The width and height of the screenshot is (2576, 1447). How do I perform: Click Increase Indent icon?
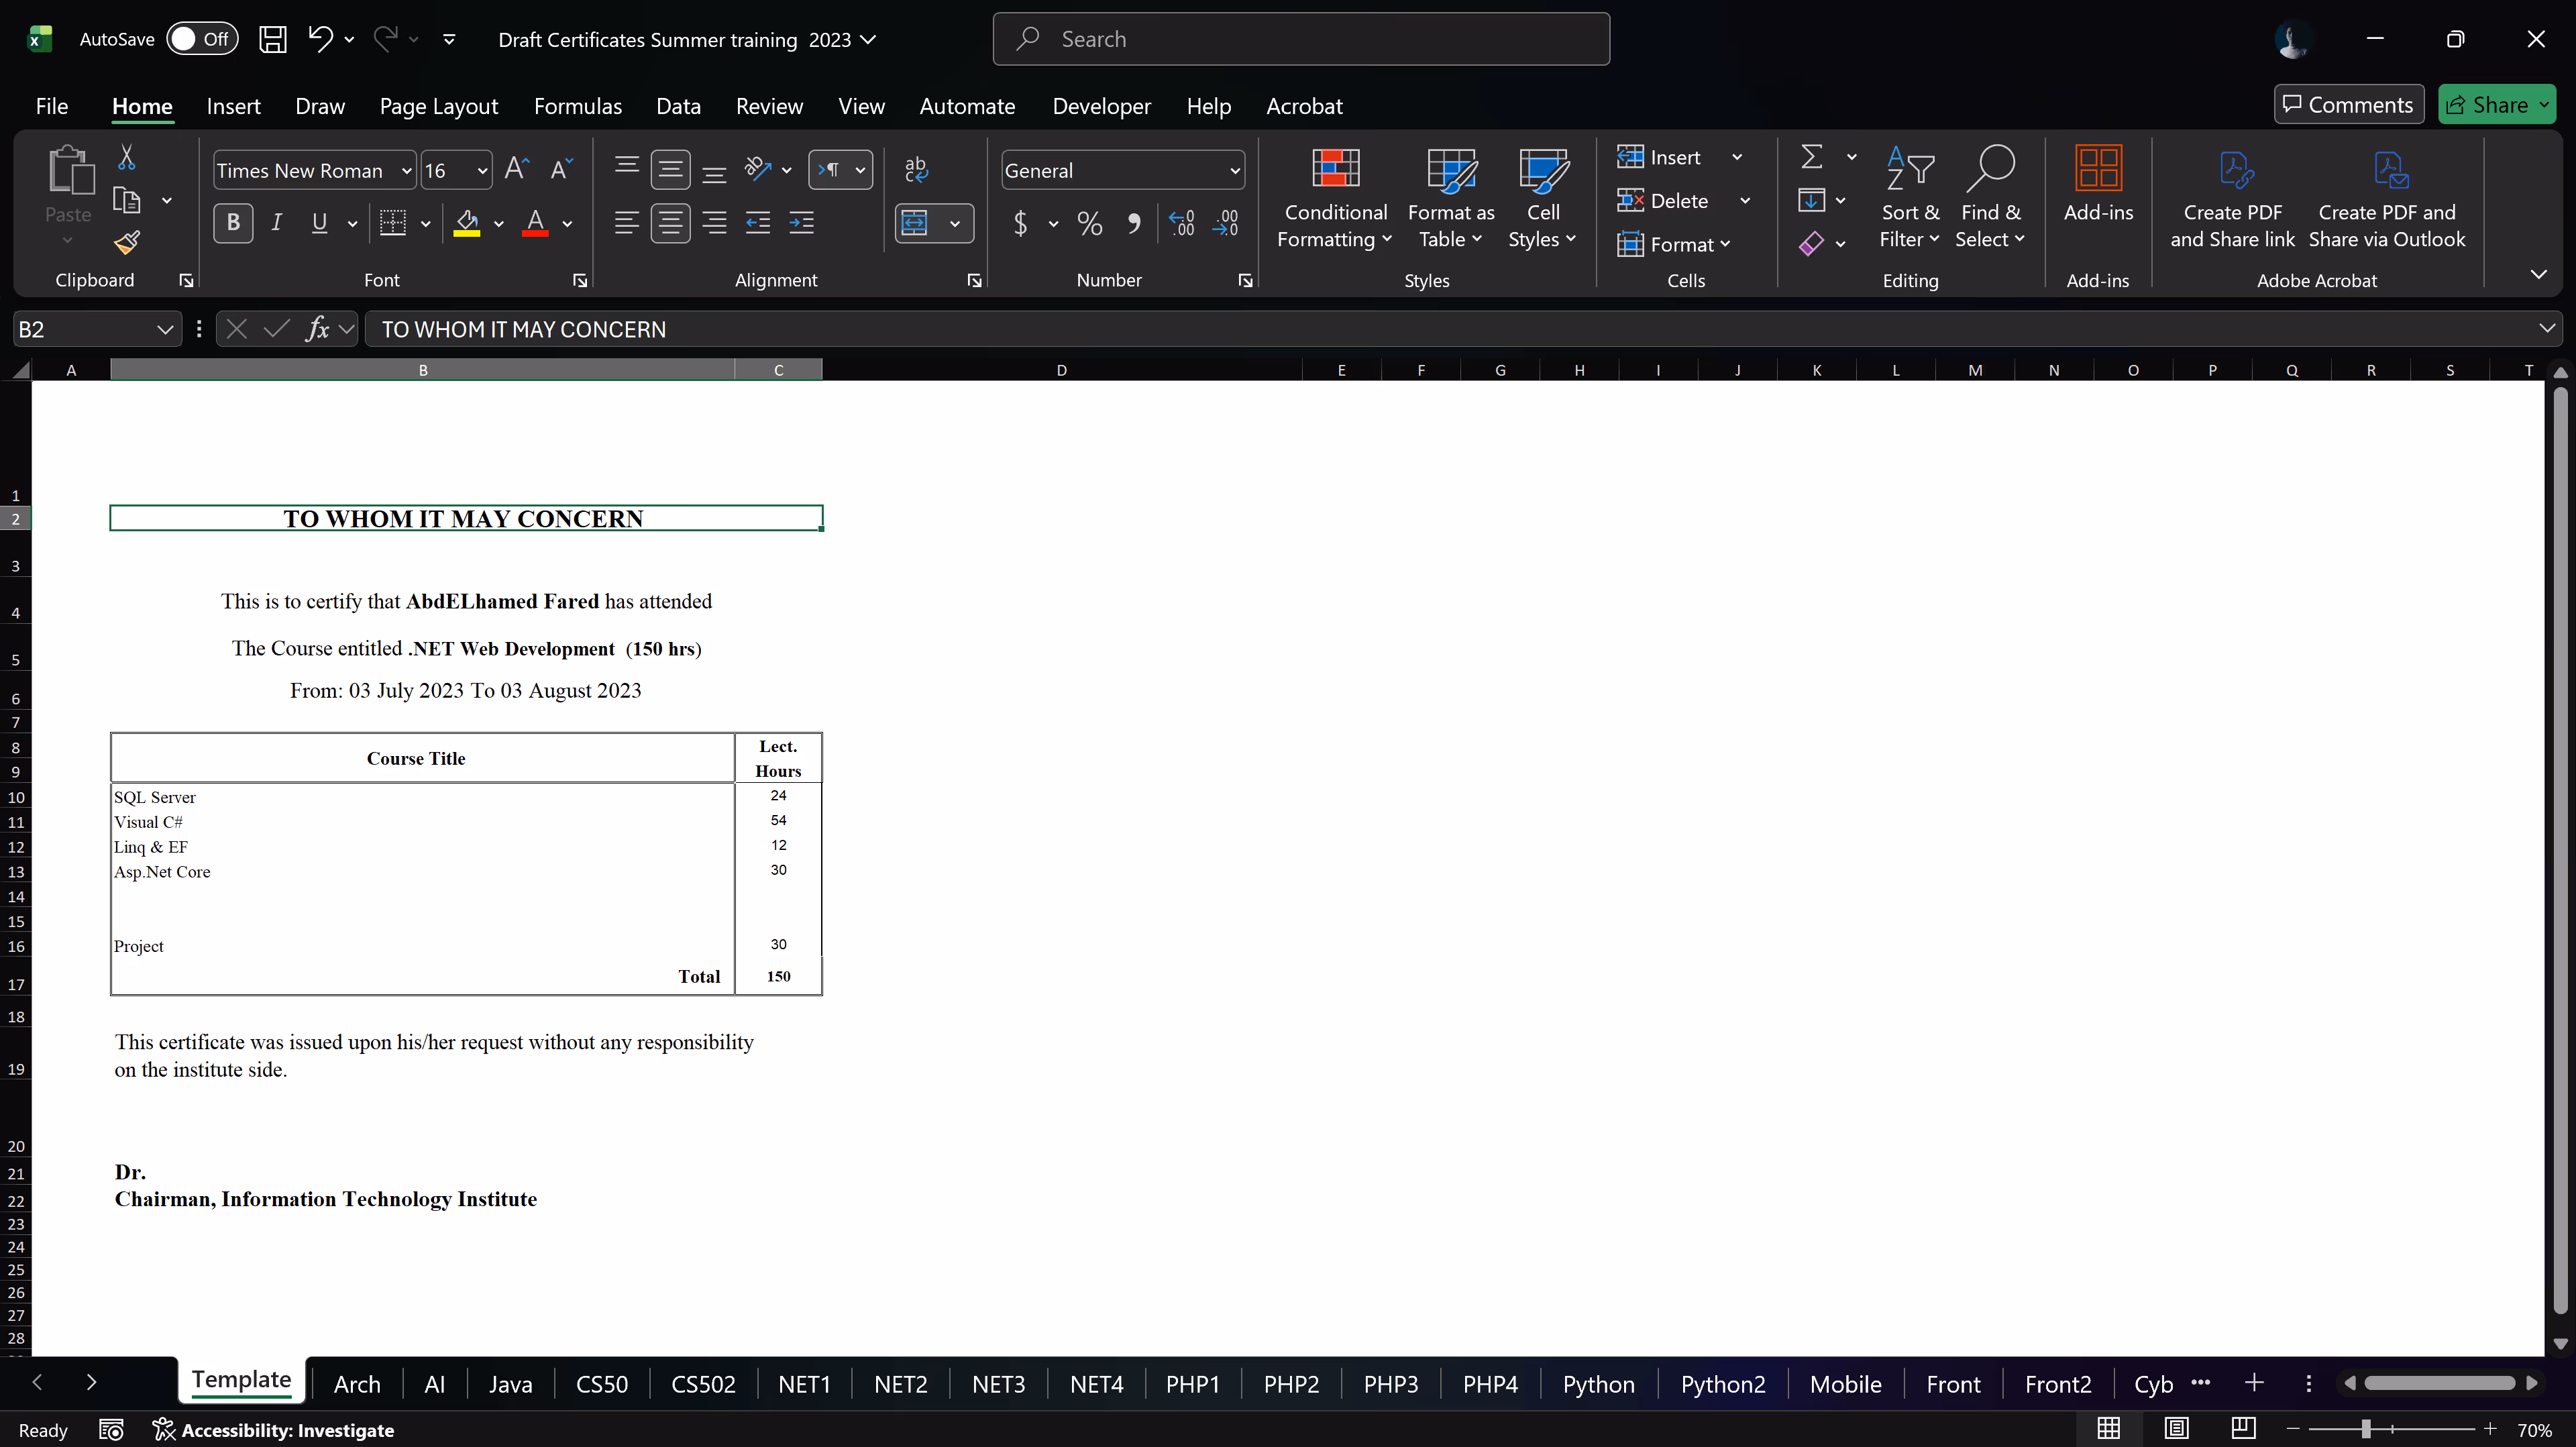[x=801, y=222]
